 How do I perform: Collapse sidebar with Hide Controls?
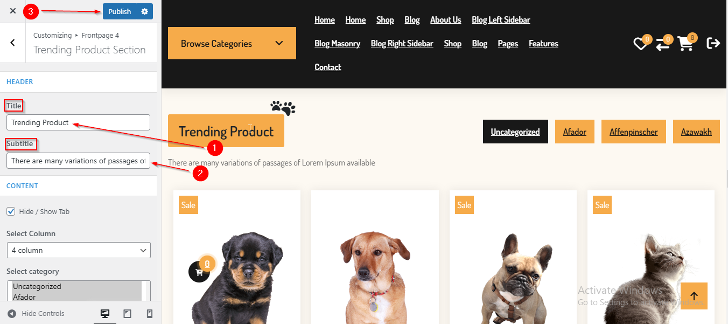click(36, 314)
